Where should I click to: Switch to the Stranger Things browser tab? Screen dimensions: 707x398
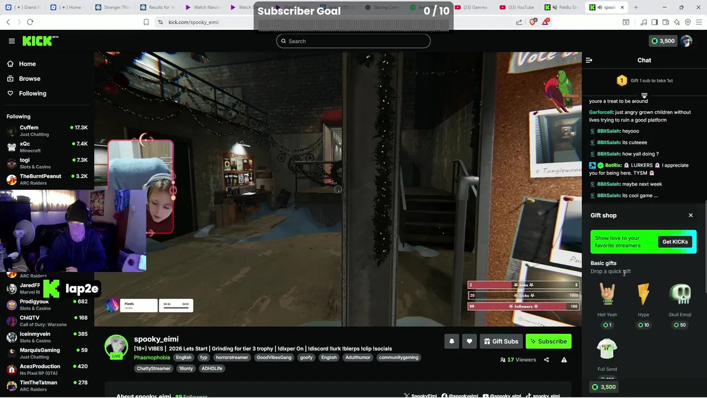click(x=112, y=7)
